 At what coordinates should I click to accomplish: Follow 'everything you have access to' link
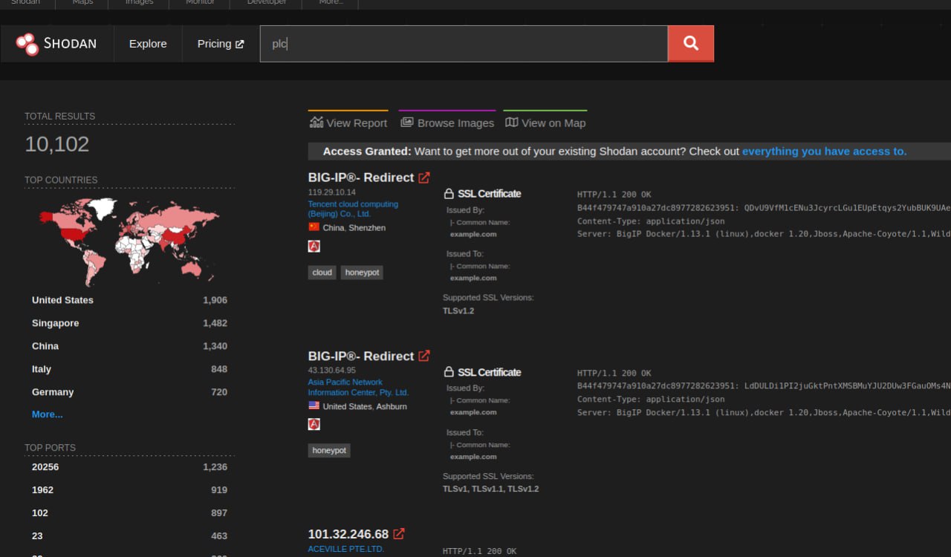(825, 151)
